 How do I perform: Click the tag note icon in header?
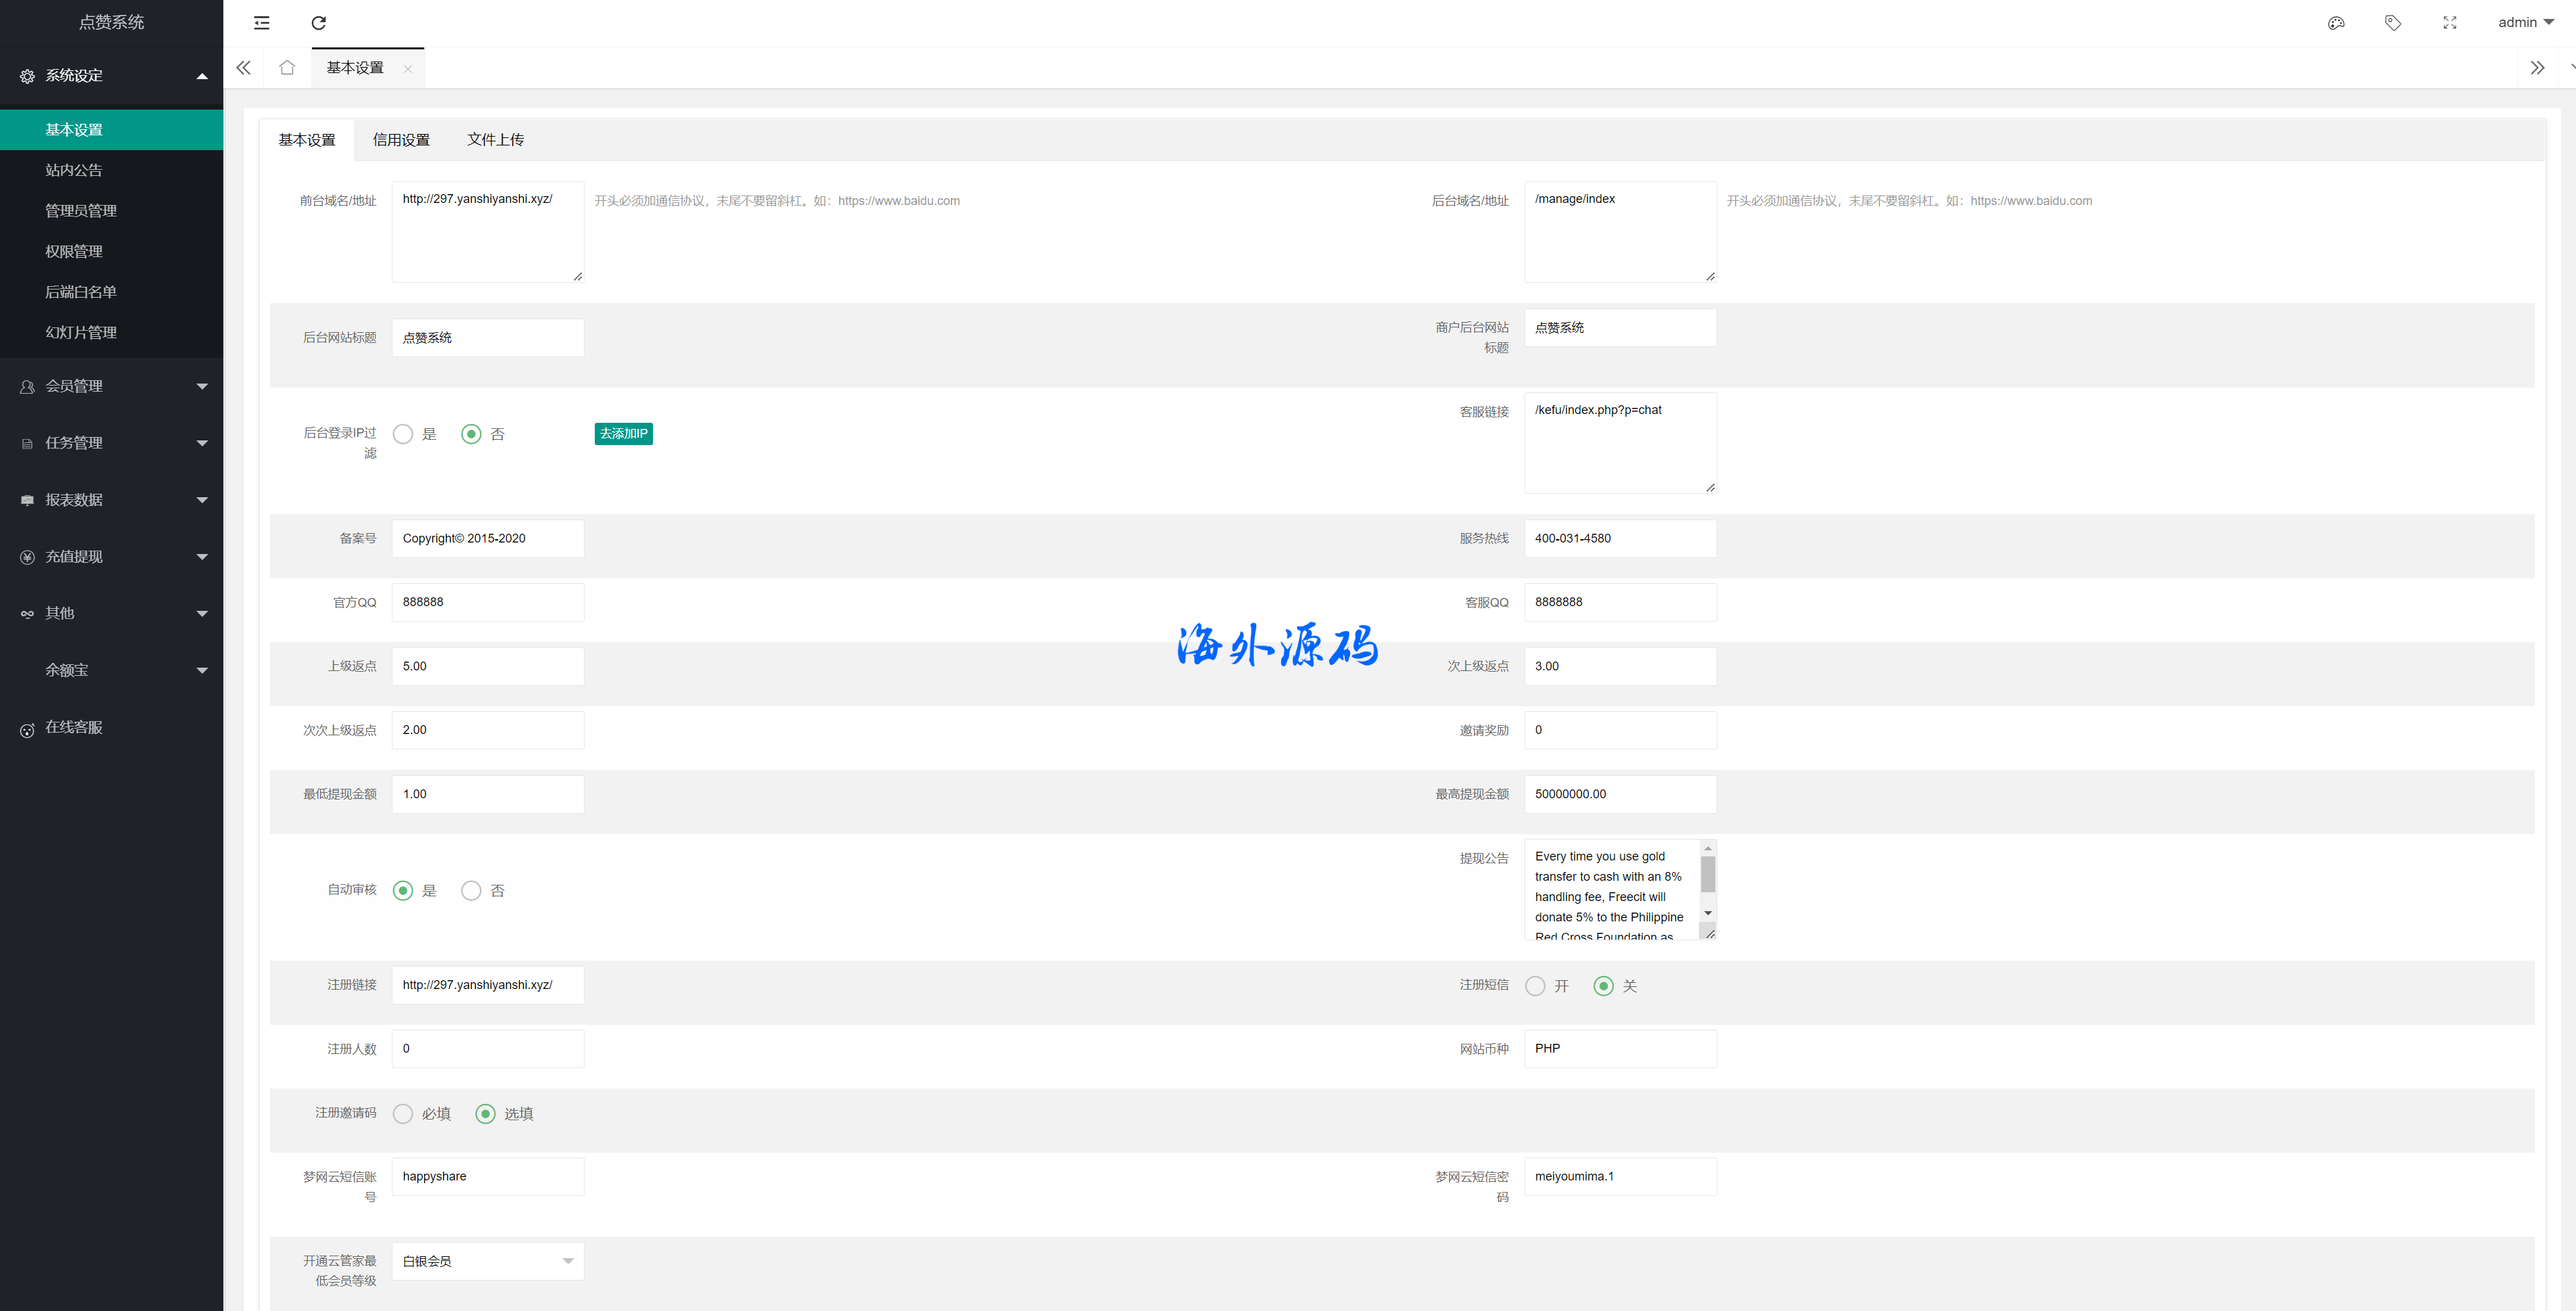(2393, 23)
